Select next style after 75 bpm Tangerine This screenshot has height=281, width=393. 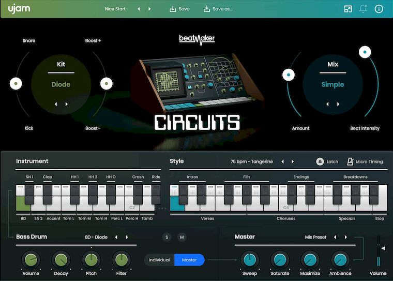293,161
